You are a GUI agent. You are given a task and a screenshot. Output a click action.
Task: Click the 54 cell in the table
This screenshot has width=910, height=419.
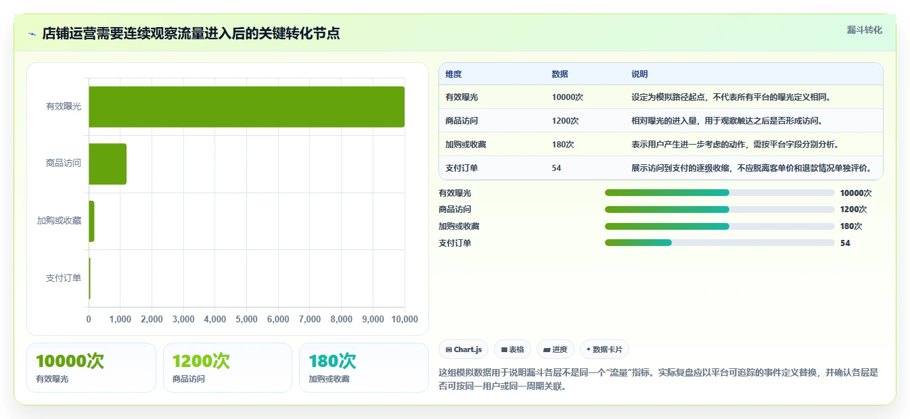tap(557, 168)
